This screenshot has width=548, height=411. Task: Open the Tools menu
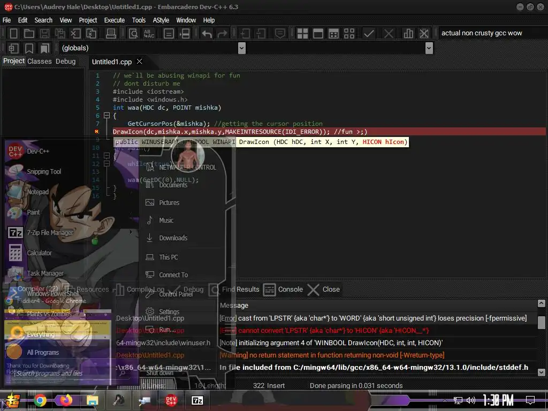[x=139, y=20]
